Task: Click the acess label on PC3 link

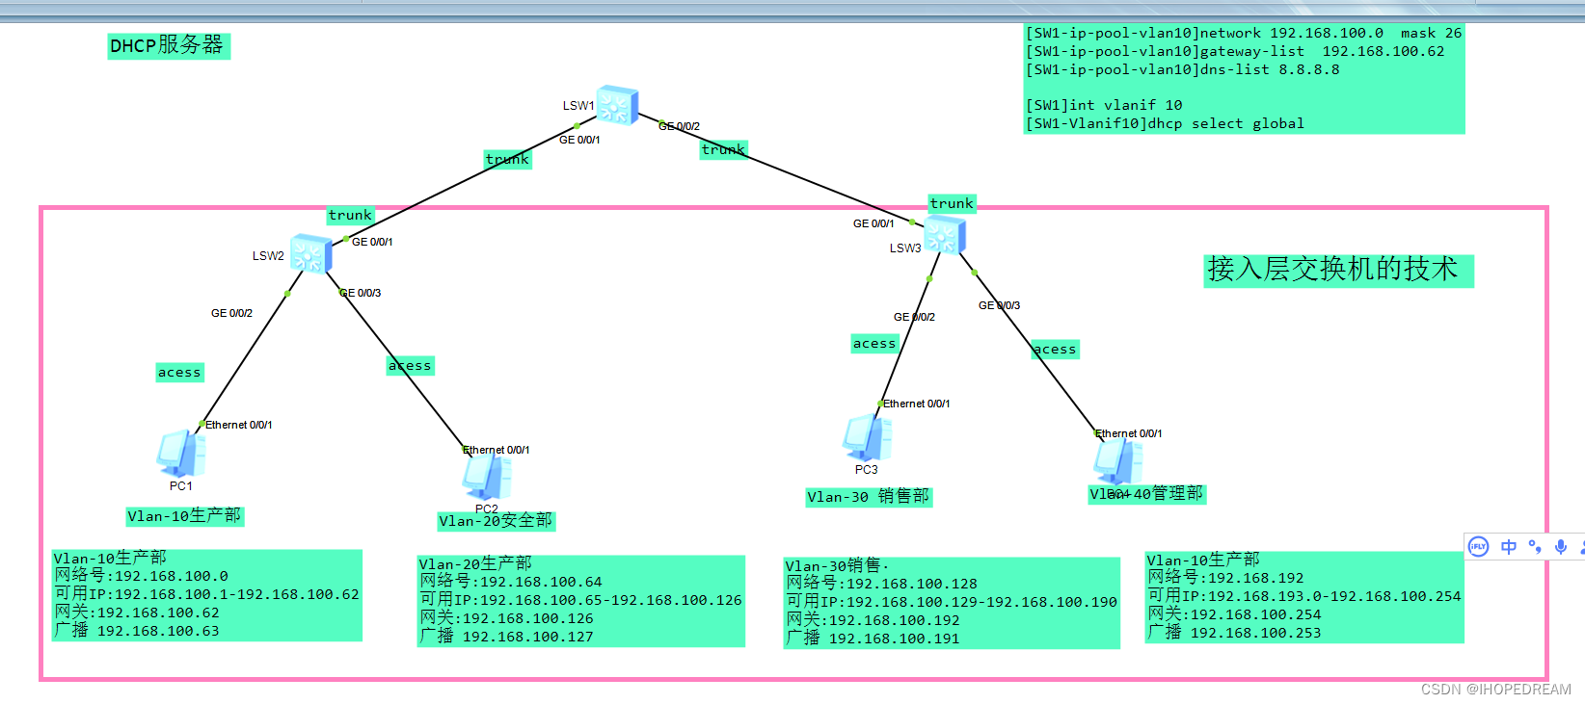Action: click(x=874, y=343)
